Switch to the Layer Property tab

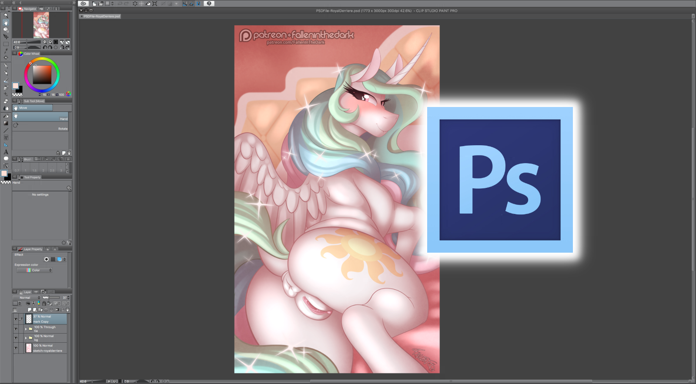click(30, 249)
